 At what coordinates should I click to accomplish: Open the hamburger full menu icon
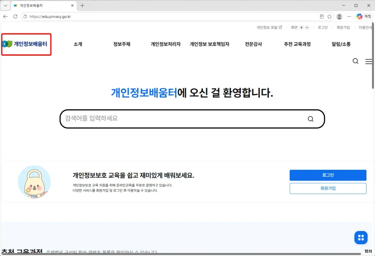(x=368, y=61)
